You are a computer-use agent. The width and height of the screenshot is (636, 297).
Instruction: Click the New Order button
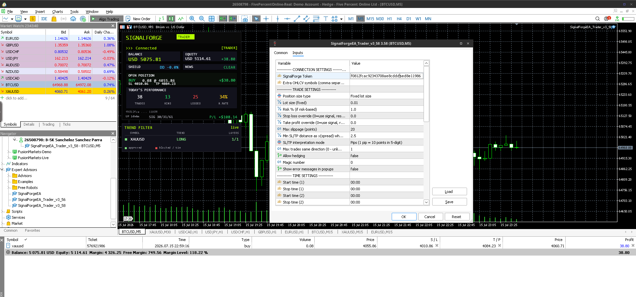[138, 19]
